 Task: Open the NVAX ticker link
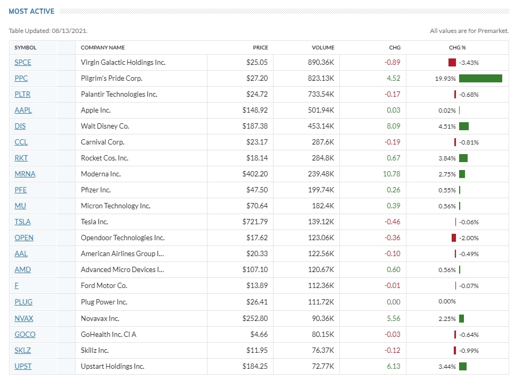[24, 318]
